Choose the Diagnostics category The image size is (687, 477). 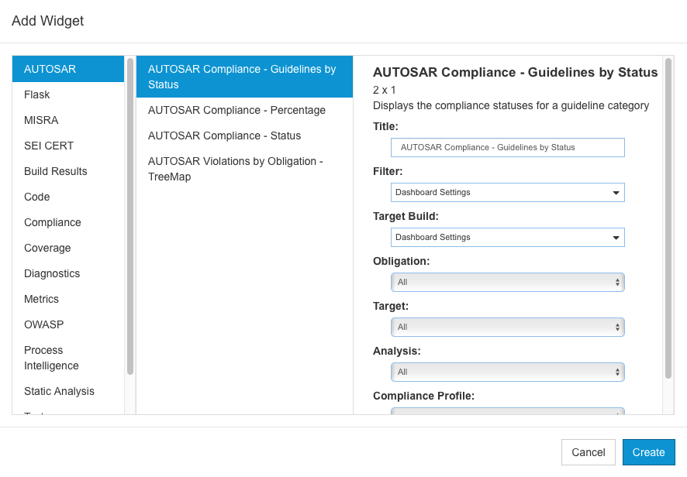68,273
